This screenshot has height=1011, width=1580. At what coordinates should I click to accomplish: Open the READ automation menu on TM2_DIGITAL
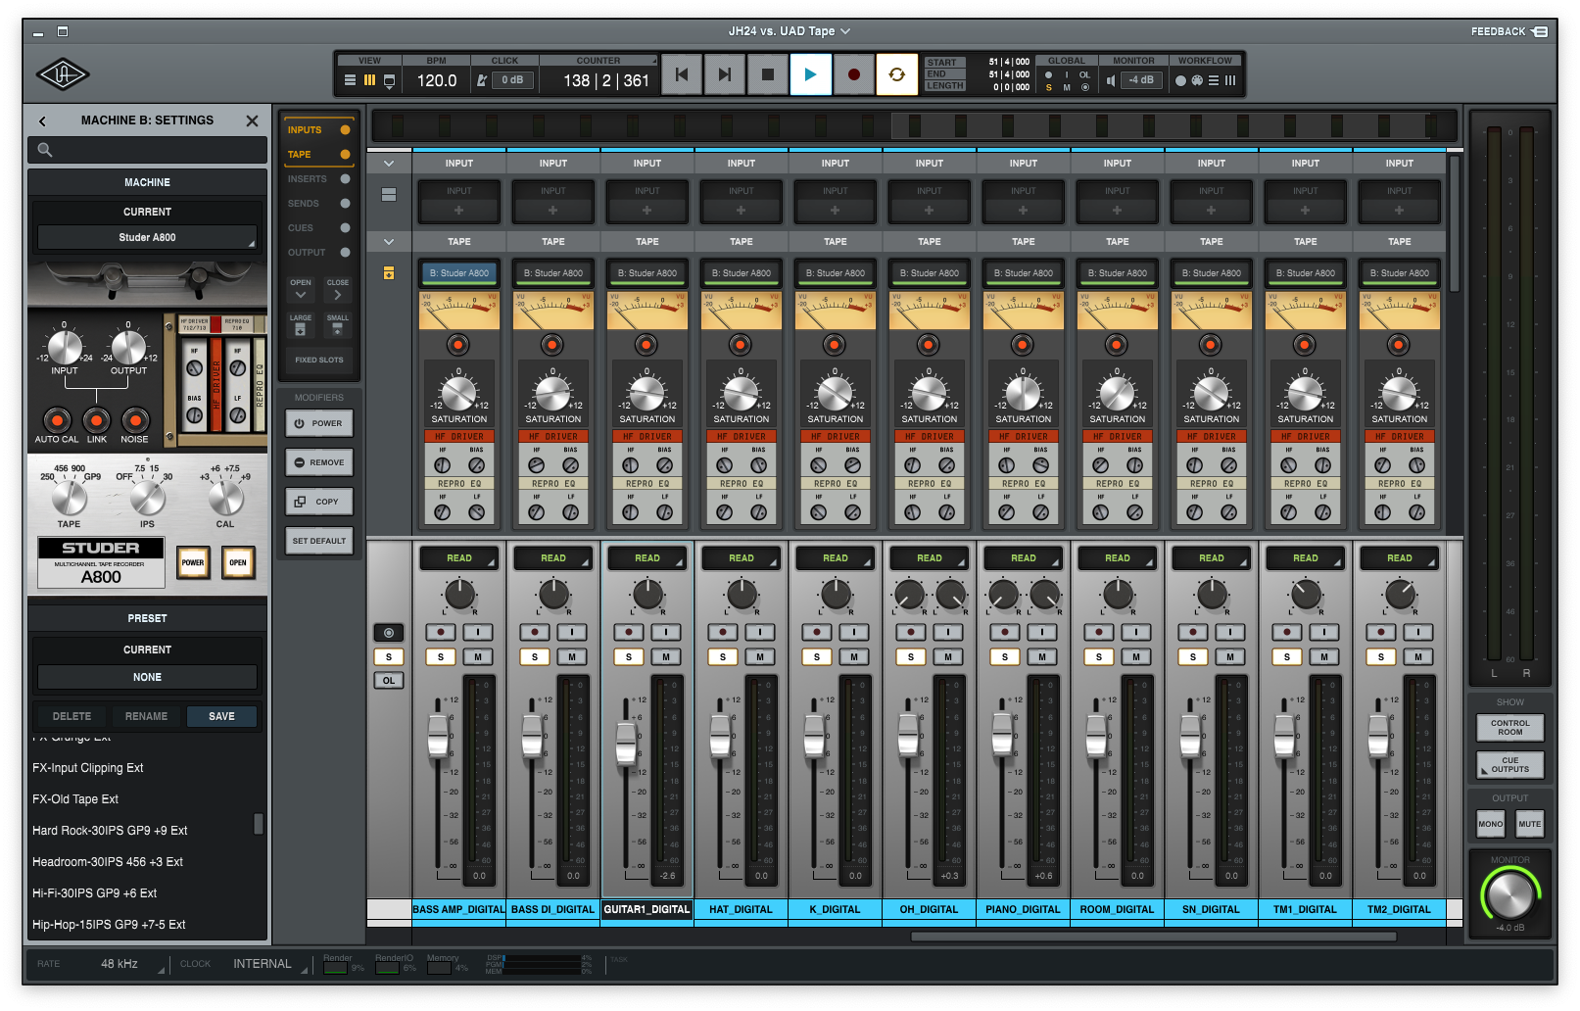tap(1400, 558)
